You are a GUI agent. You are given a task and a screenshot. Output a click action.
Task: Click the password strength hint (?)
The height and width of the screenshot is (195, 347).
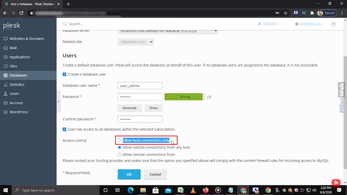[209, 97]
